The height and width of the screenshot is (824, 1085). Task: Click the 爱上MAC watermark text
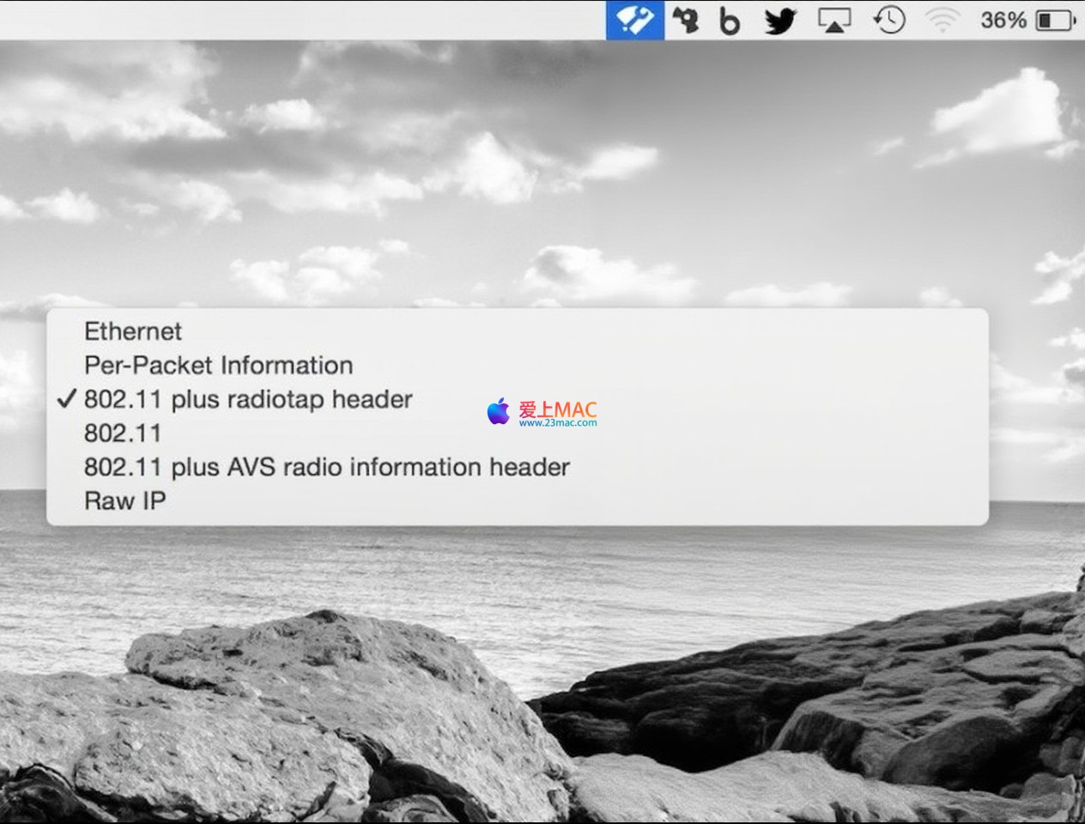point(557,409)
